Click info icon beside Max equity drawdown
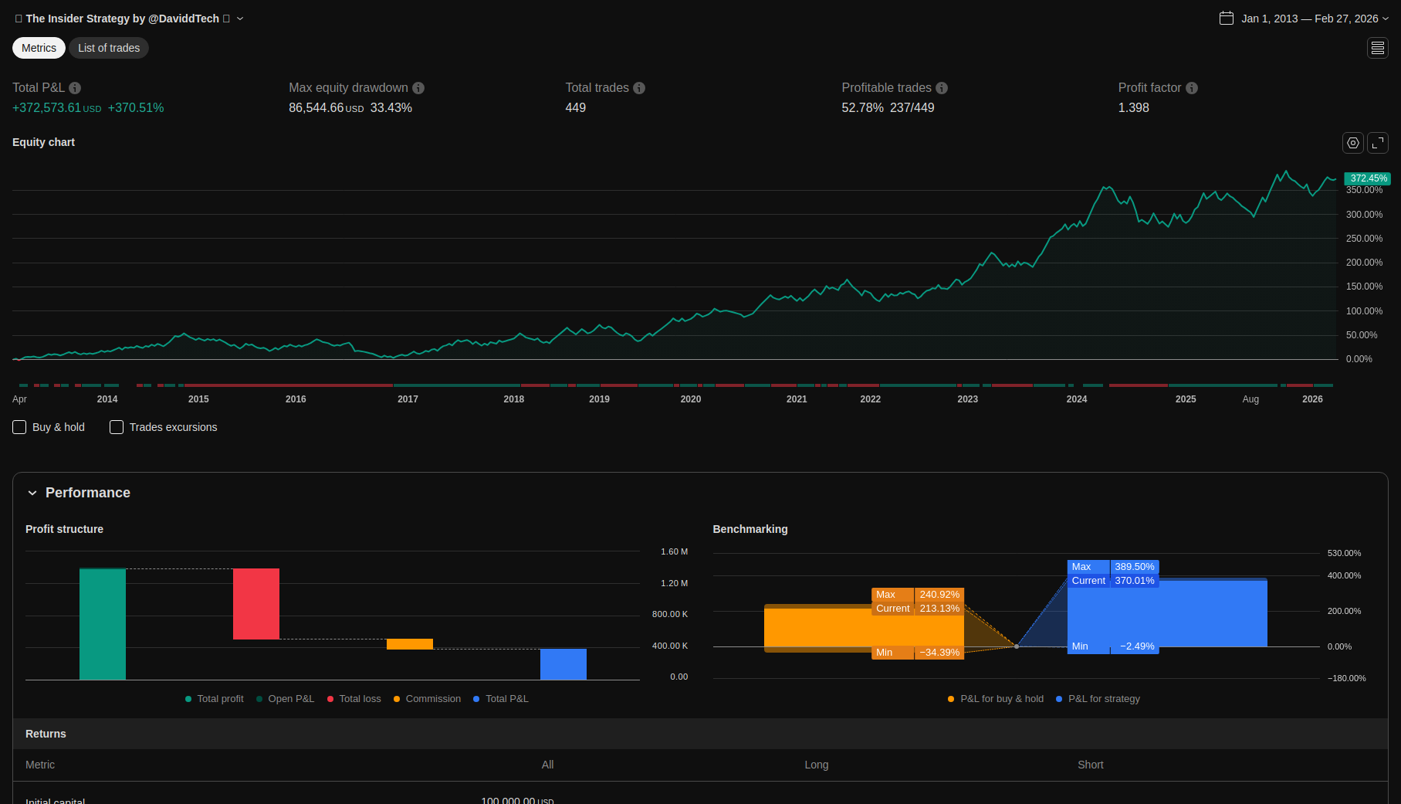 coord(418,88)
